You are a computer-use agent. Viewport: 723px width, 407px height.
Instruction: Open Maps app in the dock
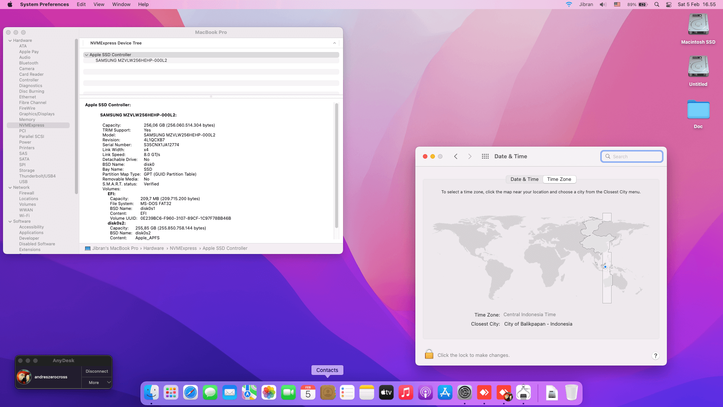click(x=249, y=393)
